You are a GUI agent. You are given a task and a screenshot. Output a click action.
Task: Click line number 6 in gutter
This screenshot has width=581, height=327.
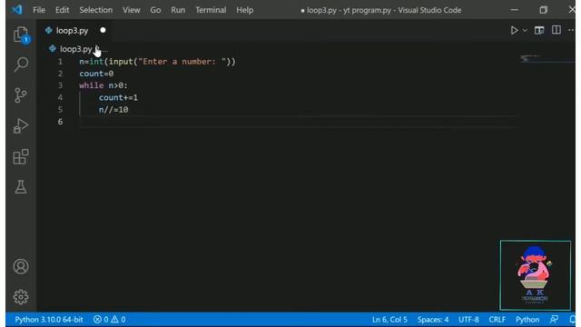pos(60,122)
